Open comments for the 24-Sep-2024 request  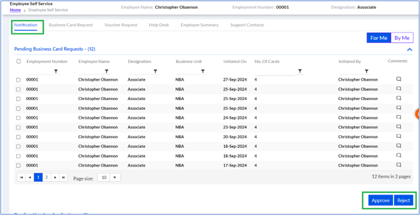click(398, 117)
